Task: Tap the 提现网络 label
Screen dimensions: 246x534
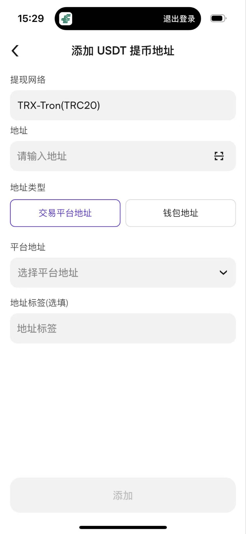Action: [28, 80]
